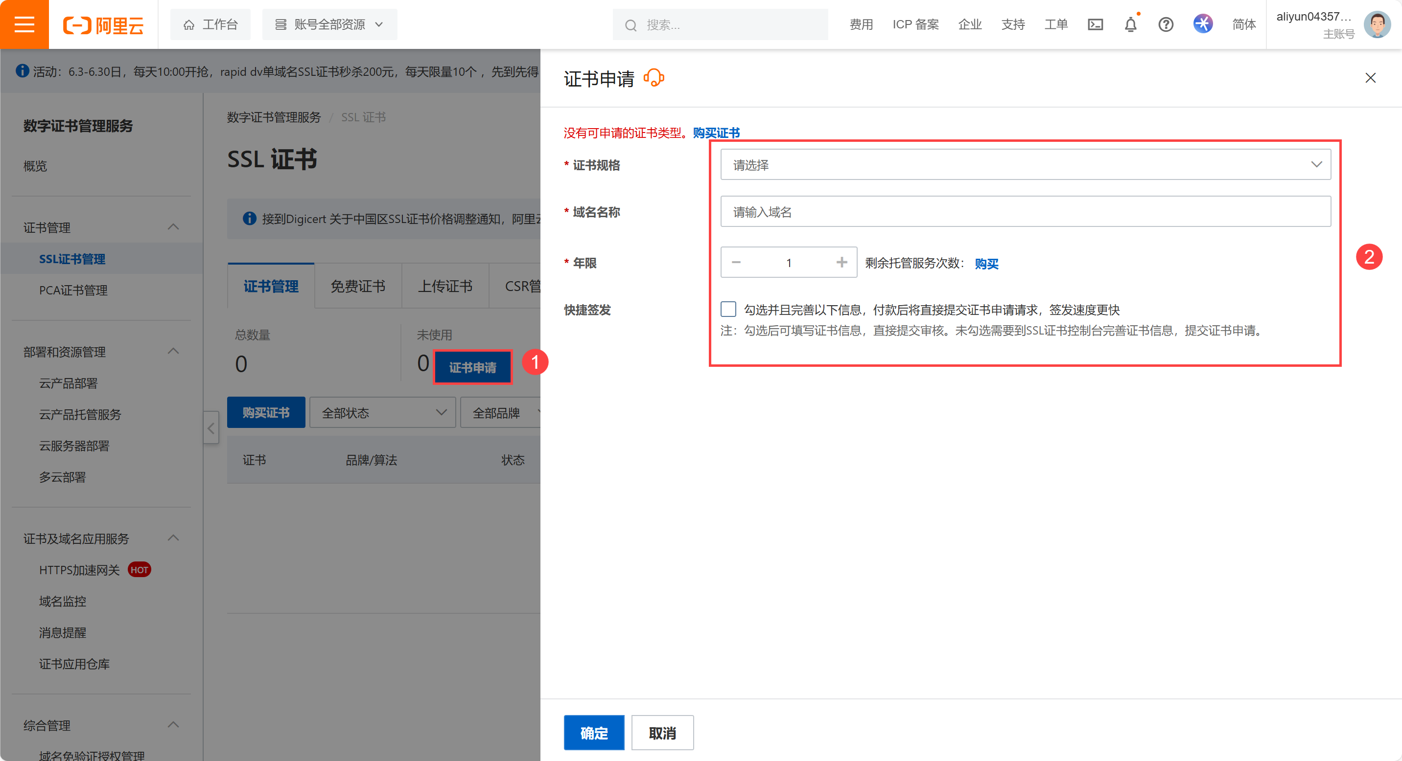Focus the domain name input field

[x=1026, y=211]
